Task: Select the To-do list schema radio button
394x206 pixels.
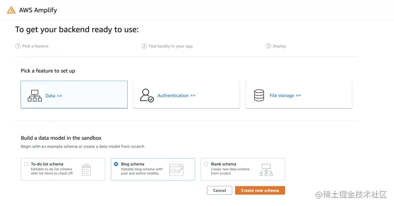Action: click(x=26, y=164)
